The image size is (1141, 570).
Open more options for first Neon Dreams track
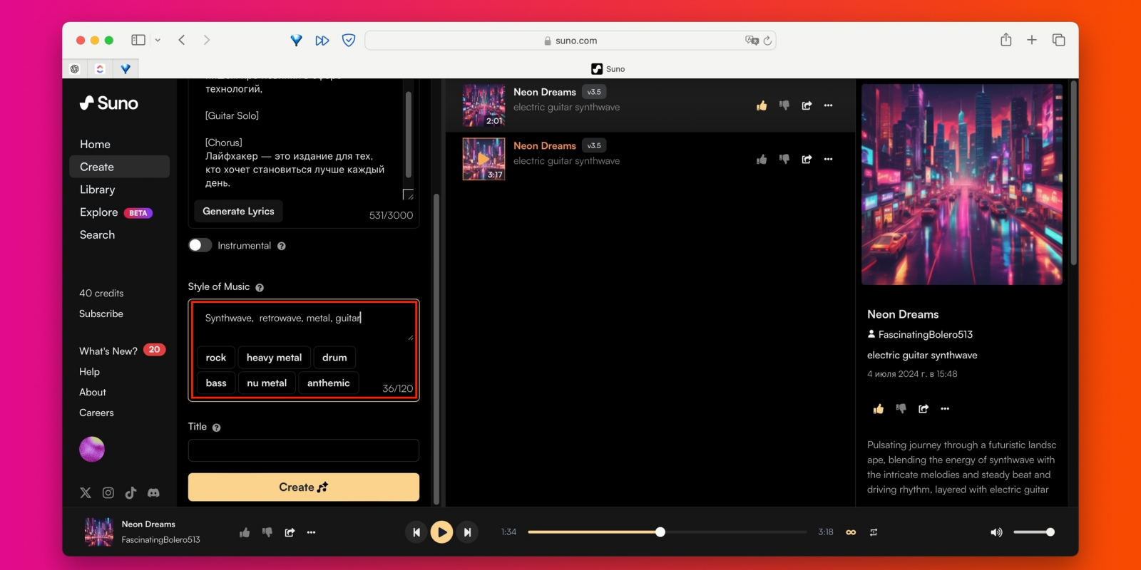pos(828,105)
